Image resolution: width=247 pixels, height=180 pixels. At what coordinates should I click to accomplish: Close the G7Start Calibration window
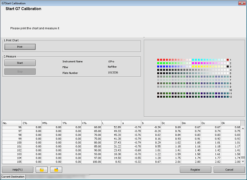tap(242, 3)
